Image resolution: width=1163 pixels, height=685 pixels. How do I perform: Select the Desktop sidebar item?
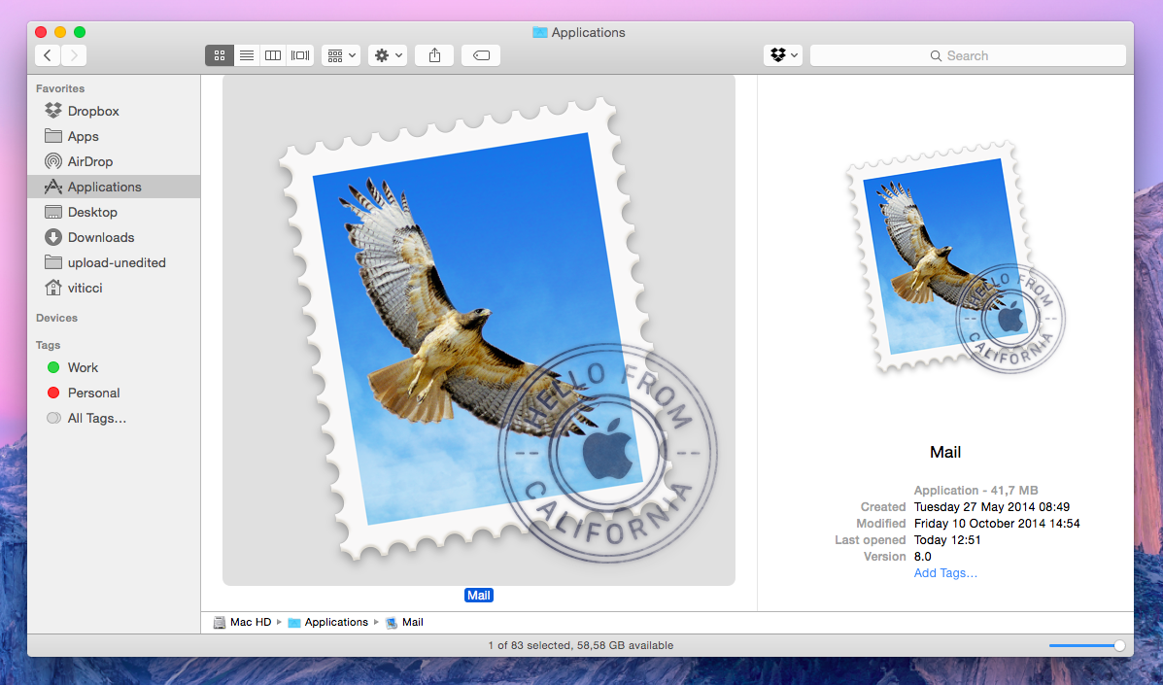(x=92, y=212)
